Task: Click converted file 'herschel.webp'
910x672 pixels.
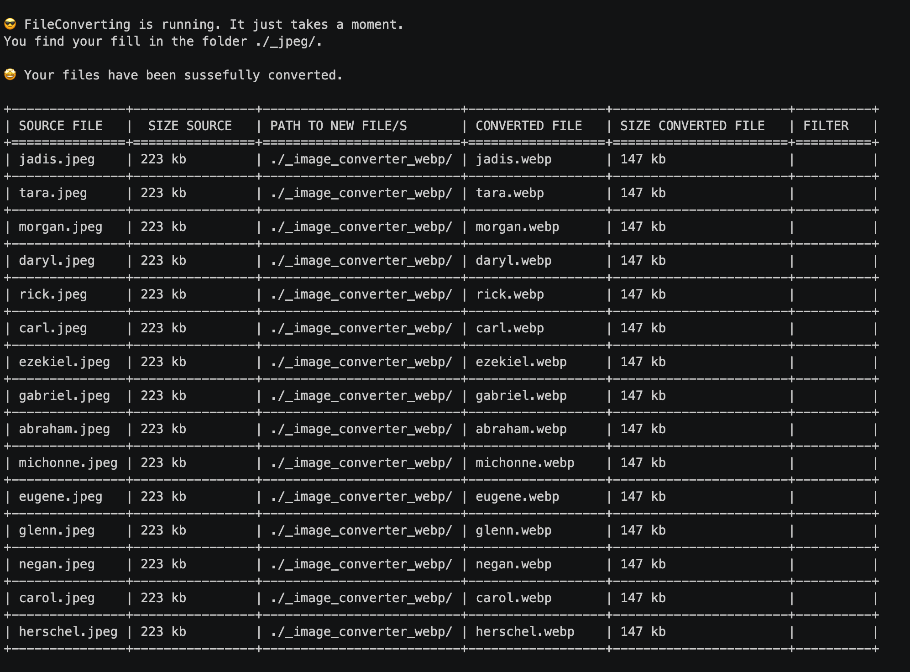Action: [x=525, y=632]
